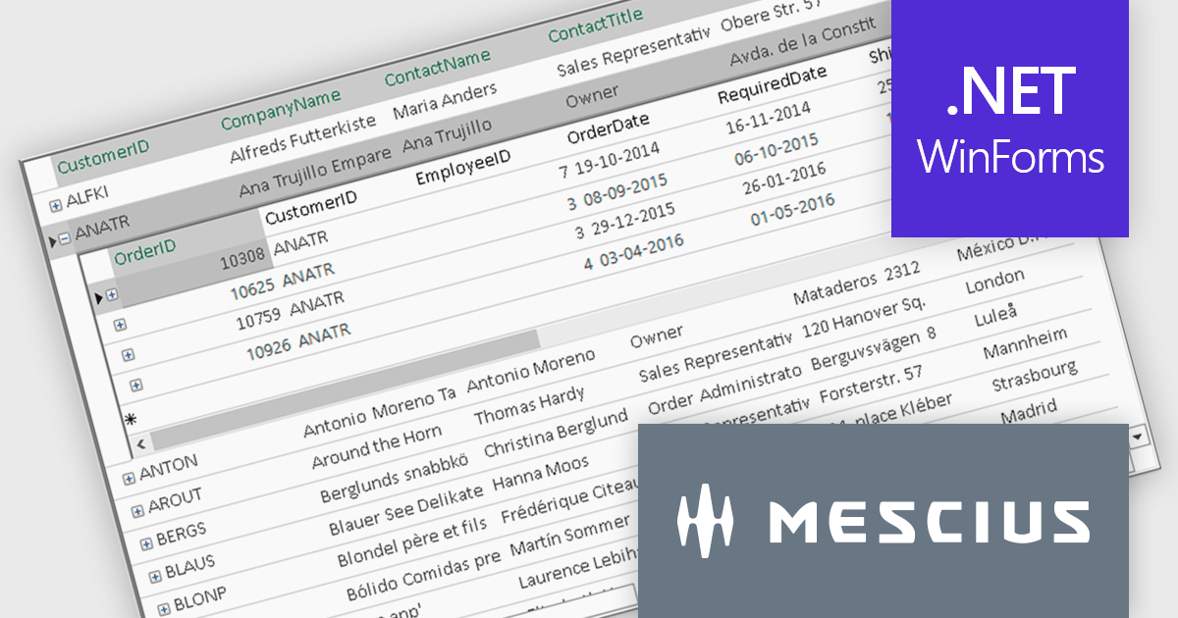Viewport: 1178px width, 618px height.
Task: Select the Ana Trujillo Empare company cell
Action: coord(317,173)
